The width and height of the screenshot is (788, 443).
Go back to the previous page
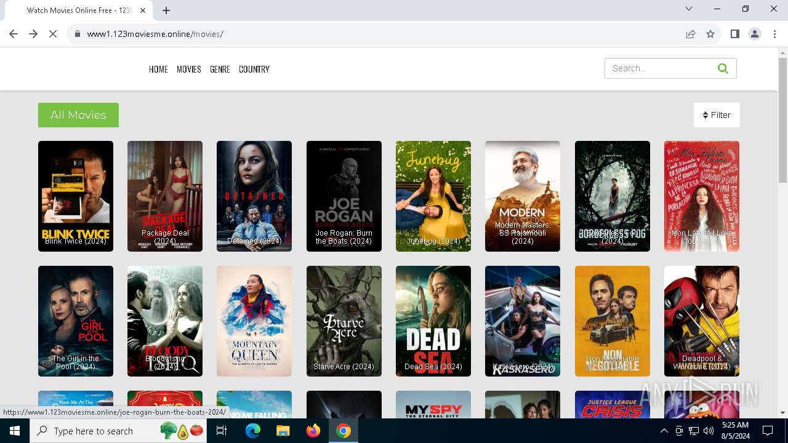coord(14,34)
